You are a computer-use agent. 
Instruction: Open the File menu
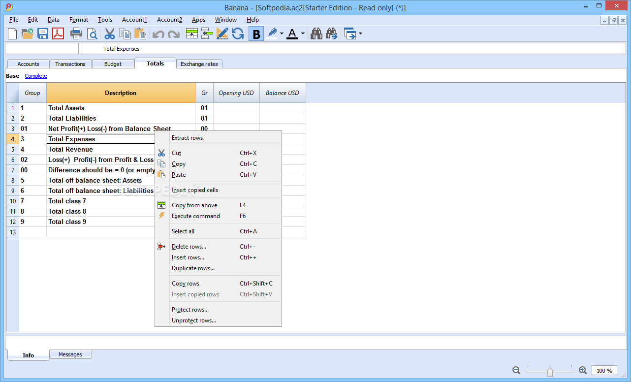tap(14, 20)
